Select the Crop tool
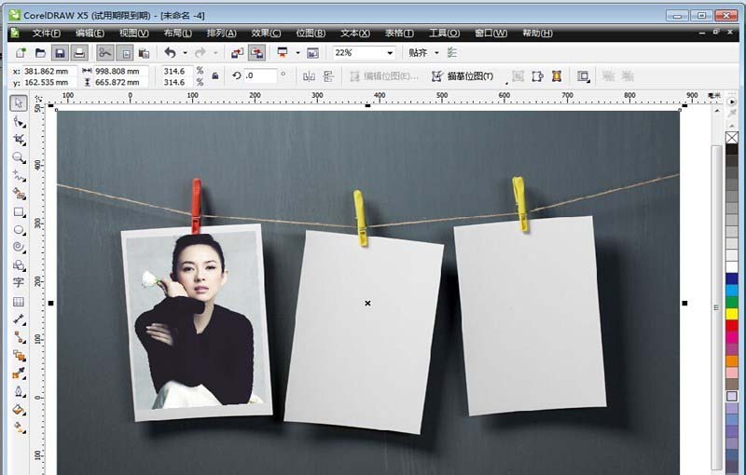Viewport: 746px width, 475px height. coord(18,139)
